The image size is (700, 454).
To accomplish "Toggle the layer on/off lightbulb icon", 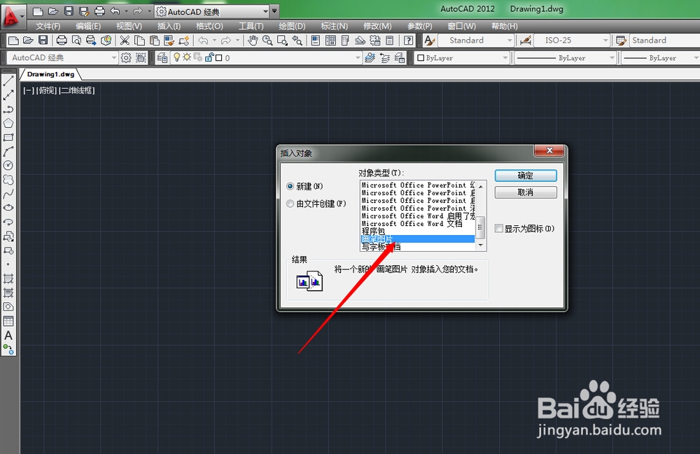I will pyautogui.click(x=177, y=57).
